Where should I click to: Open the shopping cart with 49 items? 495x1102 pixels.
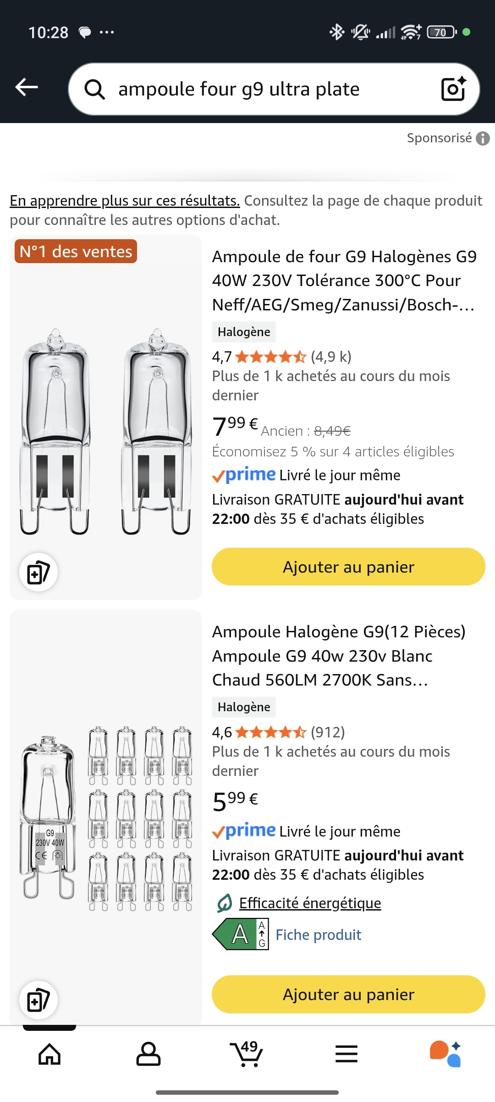(247, 1053)
